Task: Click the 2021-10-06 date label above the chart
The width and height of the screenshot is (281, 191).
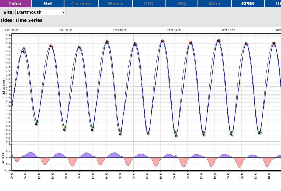Action: (66, 30)
